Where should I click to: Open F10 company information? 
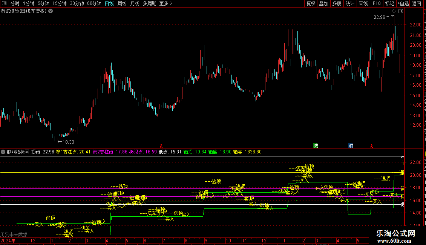tap(377, 3)
